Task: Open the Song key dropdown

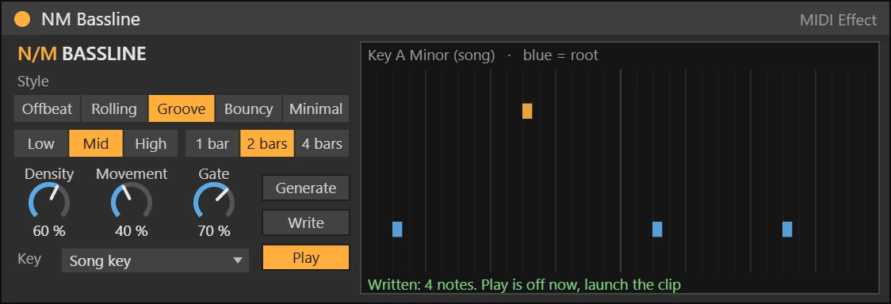Action: click(x=155, y=261)
